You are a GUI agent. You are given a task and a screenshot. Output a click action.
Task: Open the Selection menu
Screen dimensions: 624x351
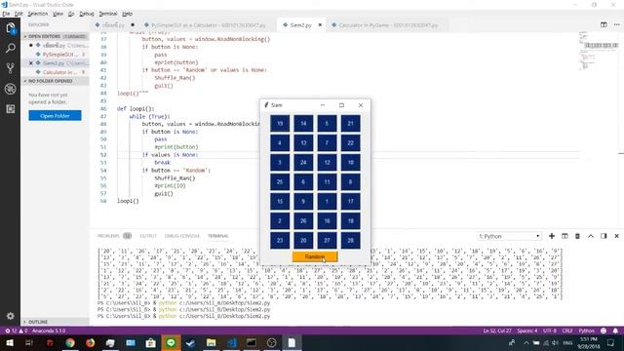click(x=37, y=14)
